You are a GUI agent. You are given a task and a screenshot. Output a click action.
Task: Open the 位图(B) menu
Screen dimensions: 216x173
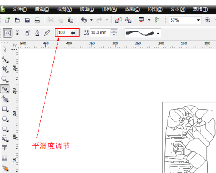coord(155,9)
